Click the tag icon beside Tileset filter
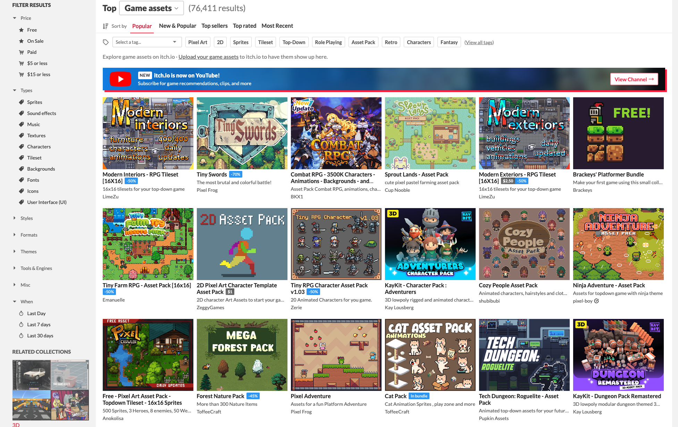This screenshot has height=427, width=678. click(x=22, y=158)
